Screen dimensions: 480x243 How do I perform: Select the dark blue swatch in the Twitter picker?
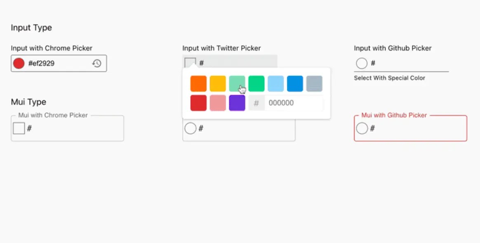click(295, 83)
